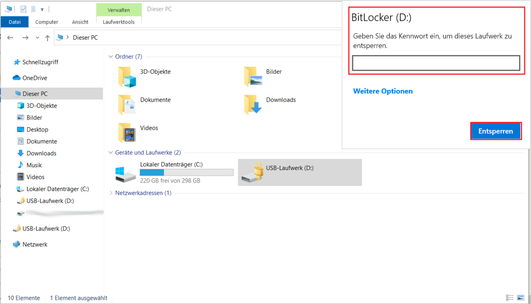Select the Dokumente folder in the Ordner group

click(x=144, y=105)
